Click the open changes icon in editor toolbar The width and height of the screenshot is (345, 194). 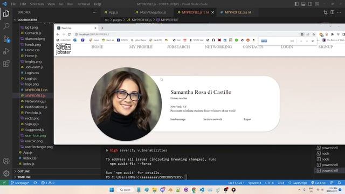pos(326,12)
